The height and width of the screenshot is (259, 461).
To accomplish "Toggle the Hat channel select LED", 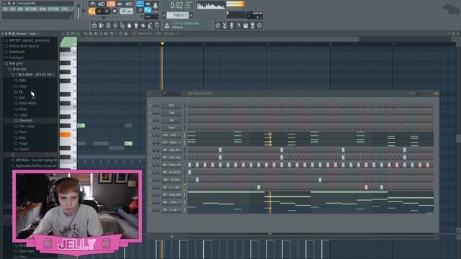I will [x=184, y=120].
